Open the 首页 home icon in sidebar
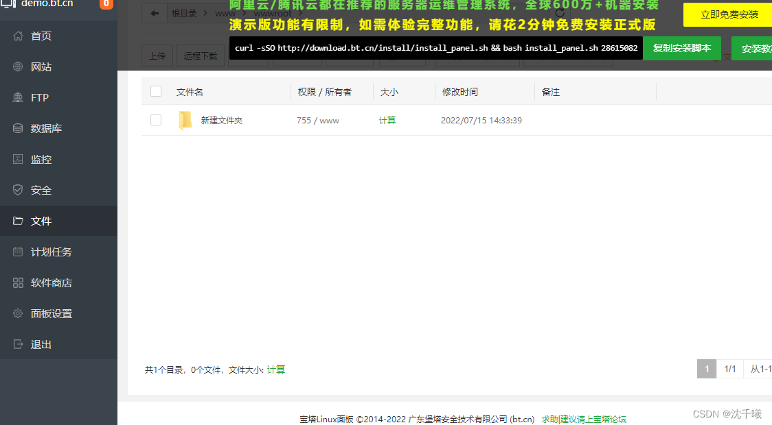 (x=18, y=36)
